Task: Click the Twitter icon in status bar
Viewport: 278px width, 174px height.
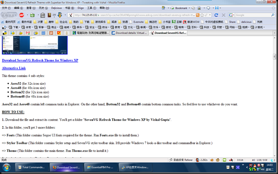Action: [272, 160]
